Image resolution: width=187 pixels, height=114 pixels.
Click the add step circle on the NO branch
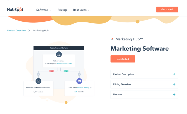click(38, 74)
